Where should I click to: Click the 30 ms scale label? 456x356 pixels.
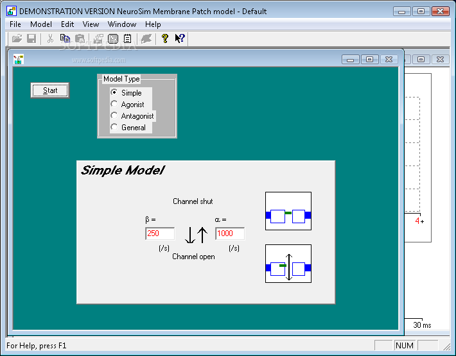422,325
